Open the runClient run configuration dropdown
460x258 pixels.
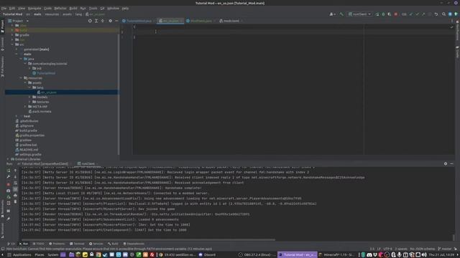point(359,14)
